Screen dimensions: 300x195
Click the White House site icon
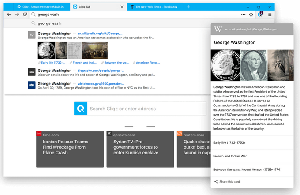[32, 85]
